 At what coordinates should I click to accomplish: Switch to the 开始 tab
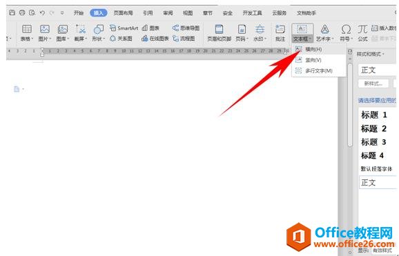(x=79, y=12)
